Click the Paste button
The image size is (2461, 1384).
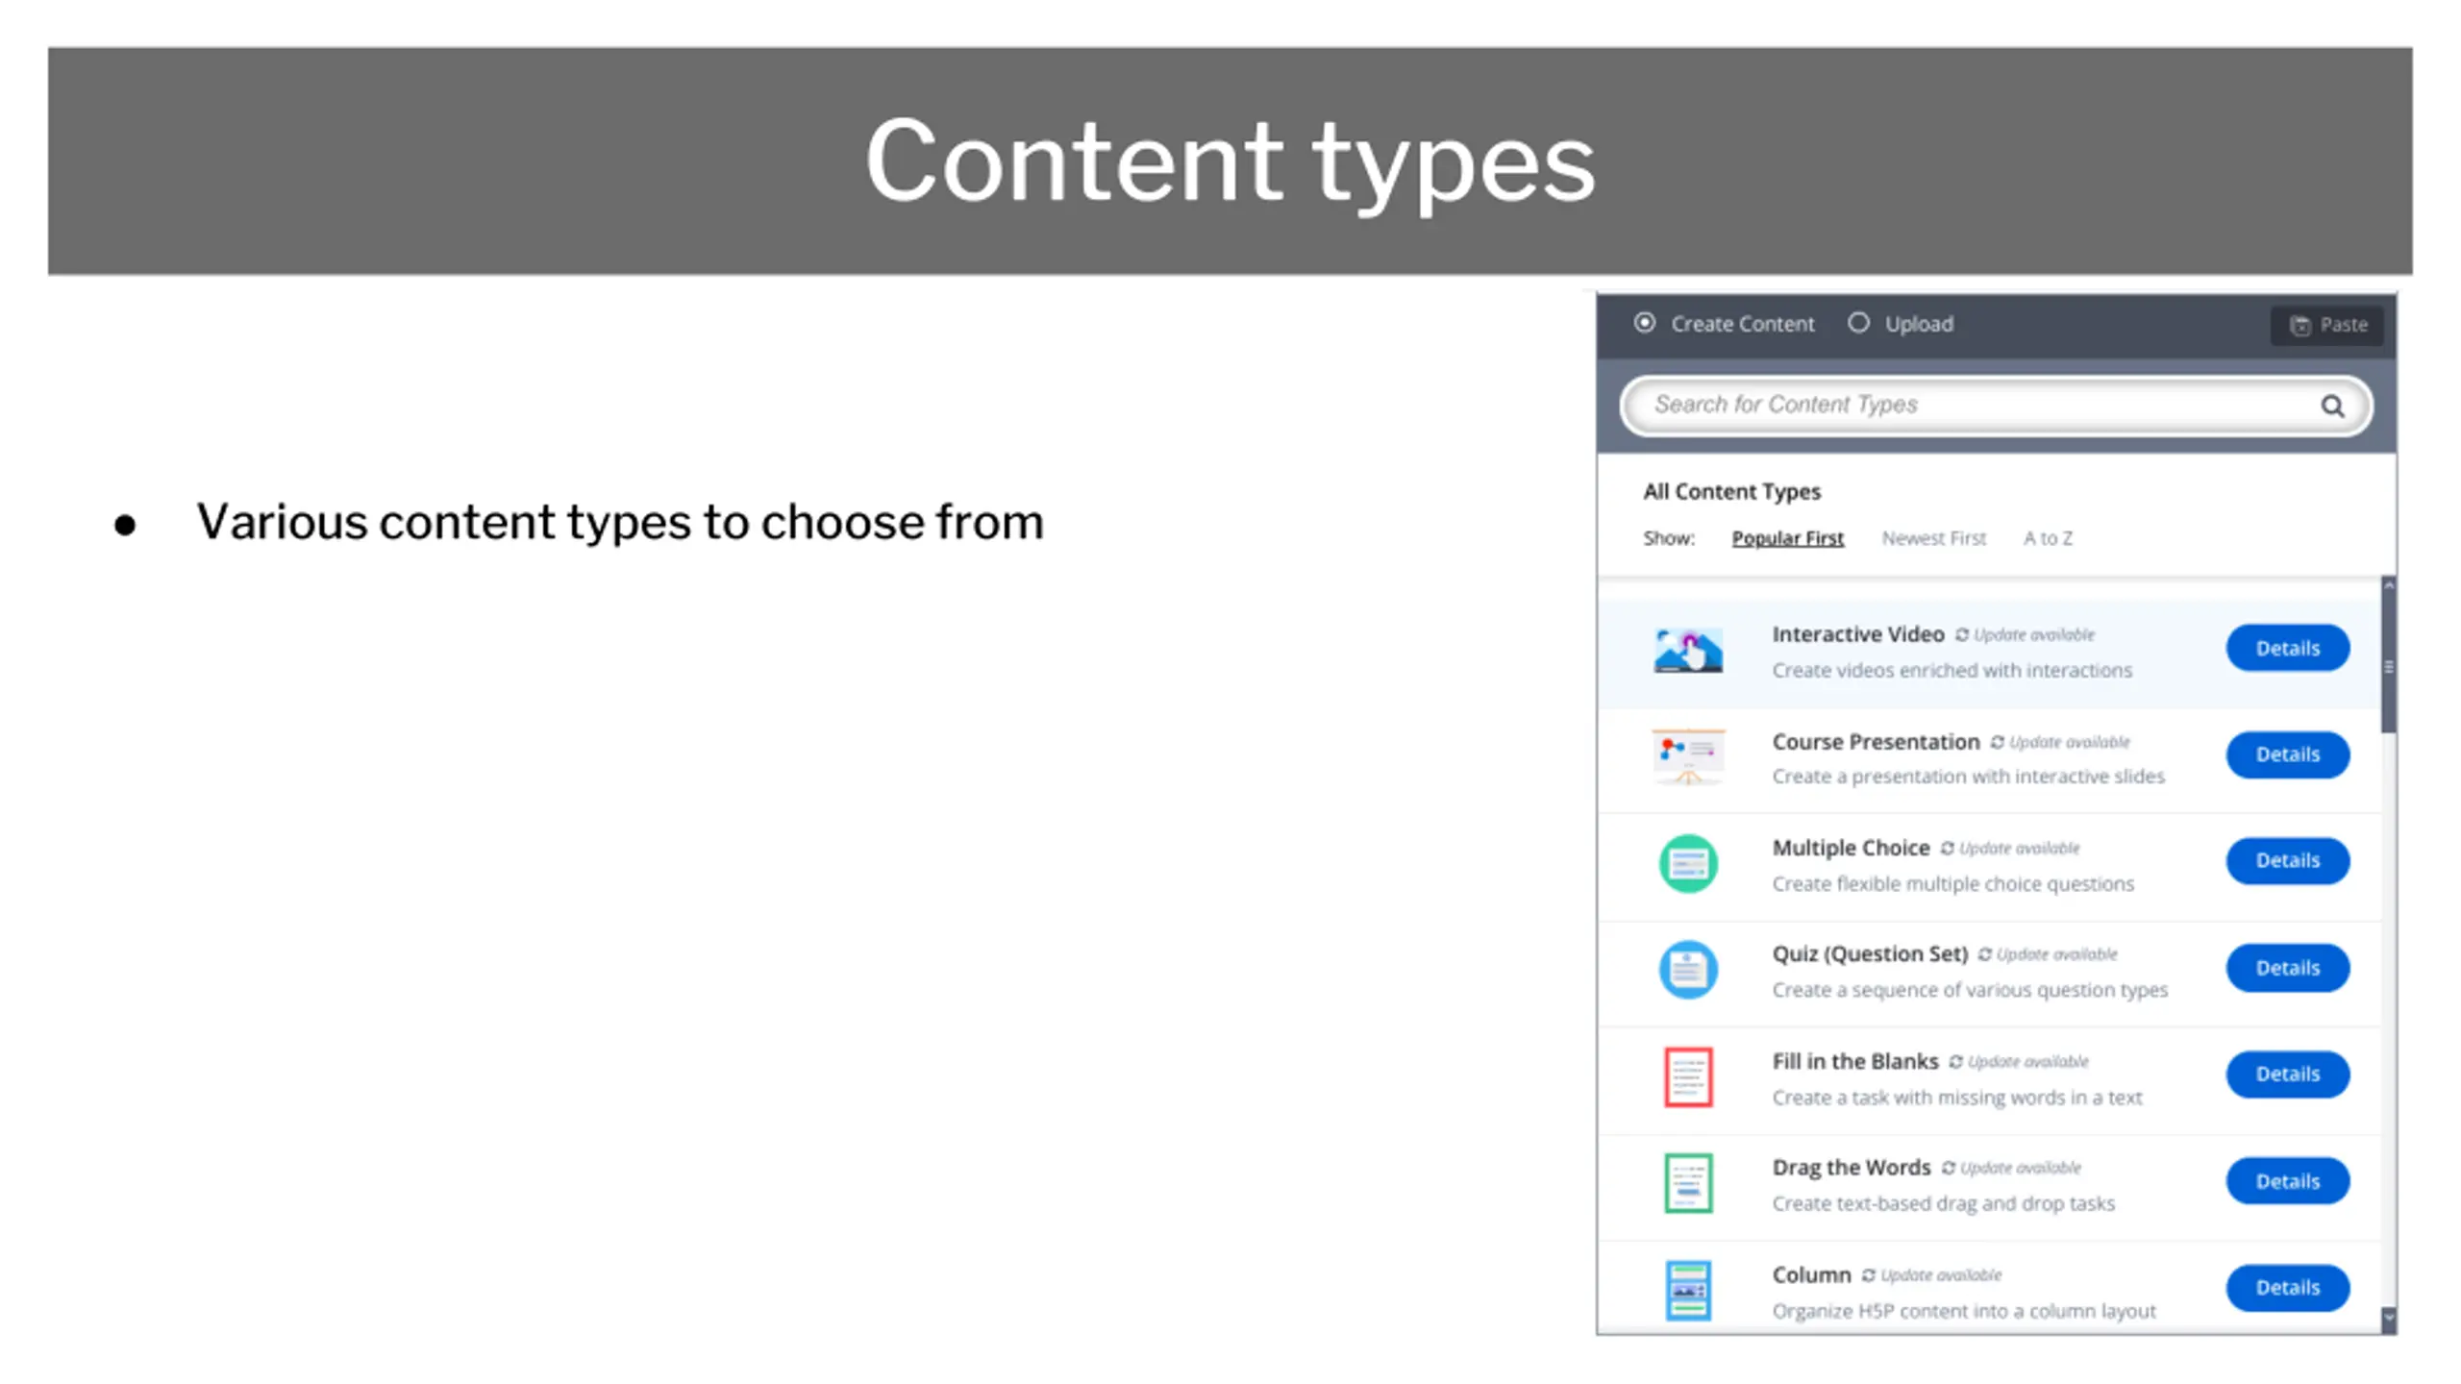tap(2326, 325)
